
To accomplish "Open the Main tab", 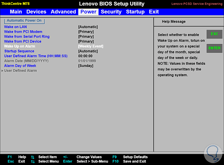I will pyautogui.click(x=16, y=12).
